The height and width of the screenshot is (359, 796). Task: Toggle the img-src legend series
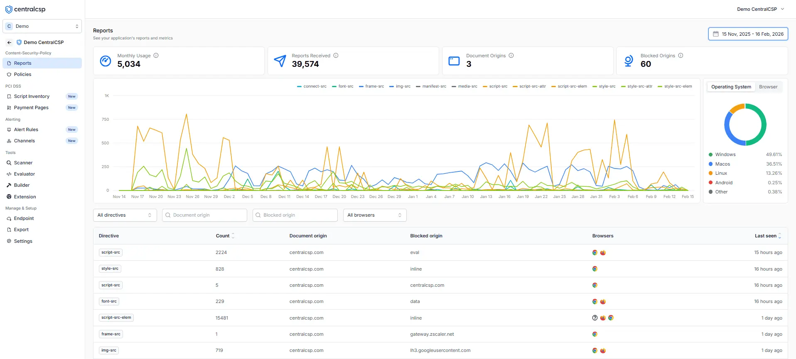(400, 86)
